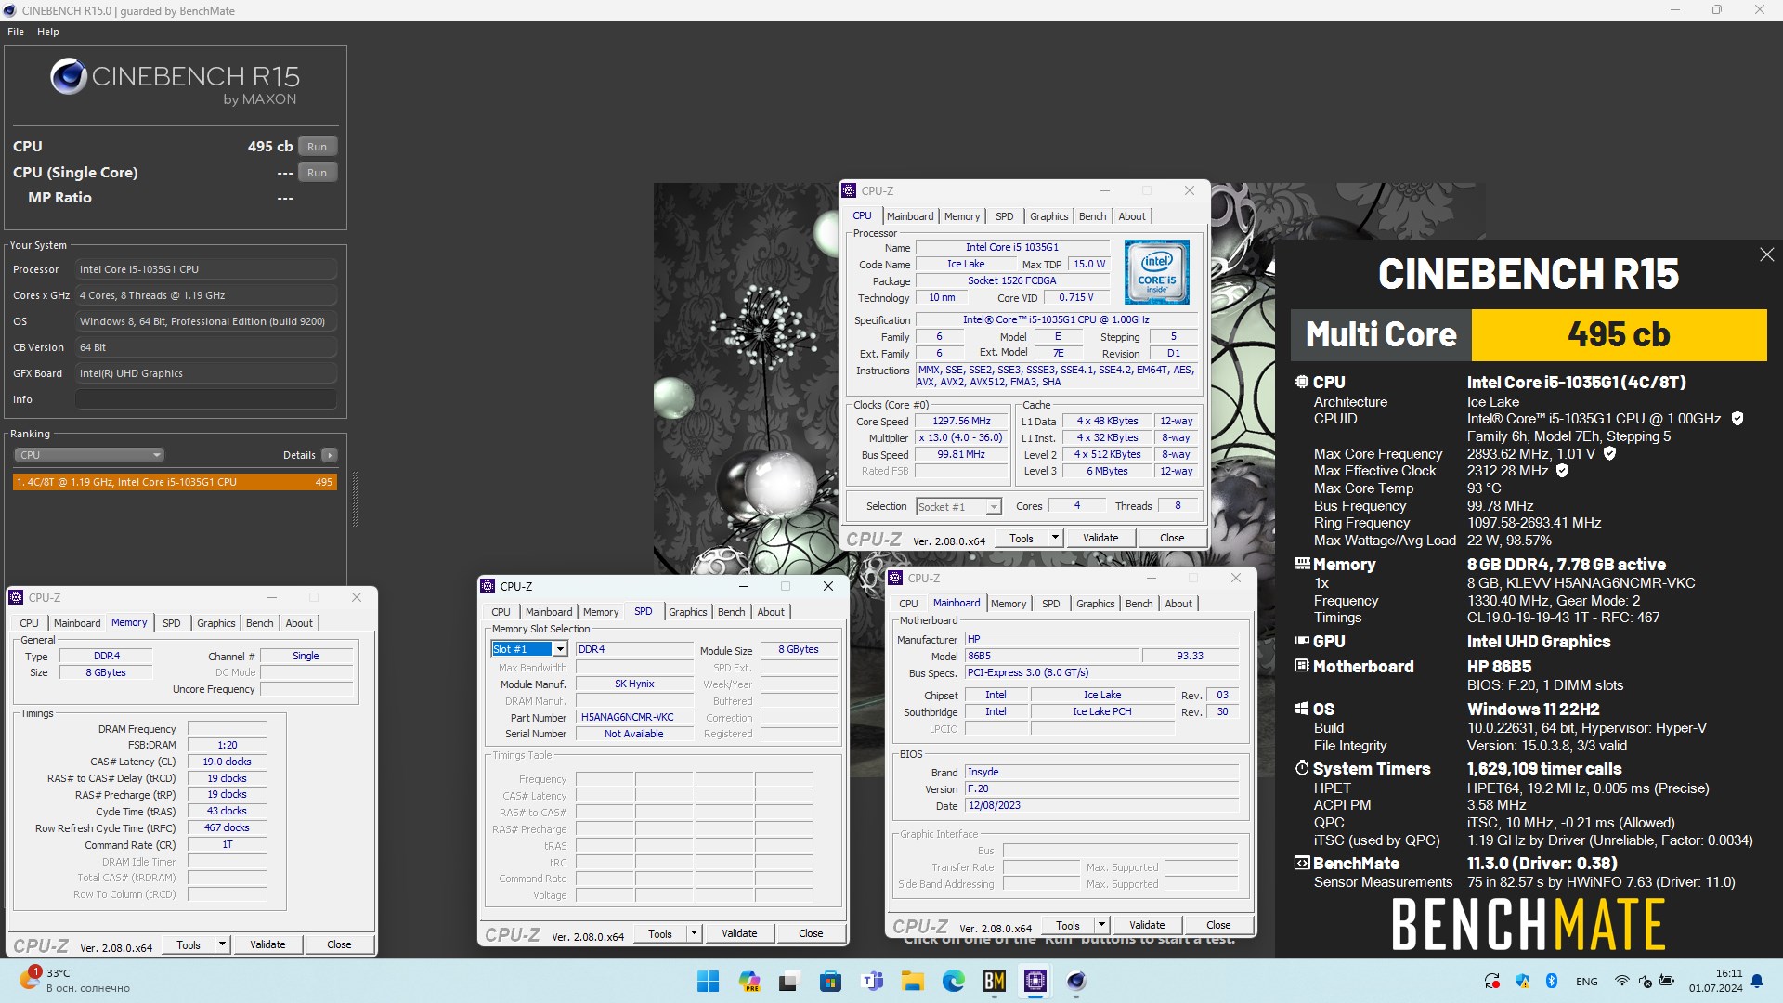This screenshot has width=1783, height=1003.
Task: Click Validate in CPU-Z memory window
Action: pyautogui.click(x=267, y=944)
